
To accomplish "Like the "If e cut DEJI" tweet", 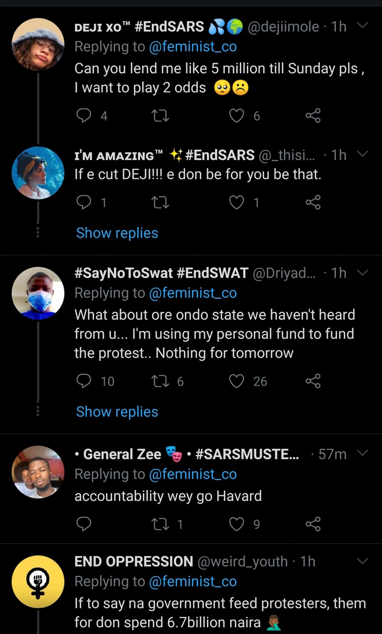I will click(x=237, y=202).
